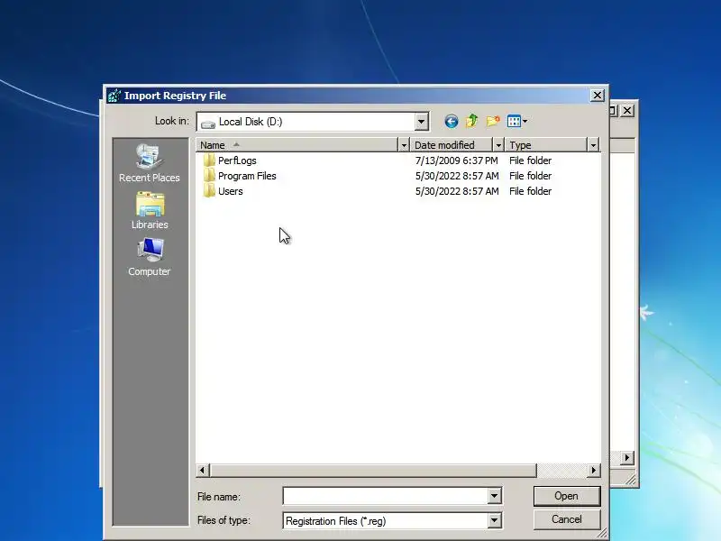Expand the Files of type dropdown
The height and width of the screenshot is (541, 721).
click(x=494, y=520)
